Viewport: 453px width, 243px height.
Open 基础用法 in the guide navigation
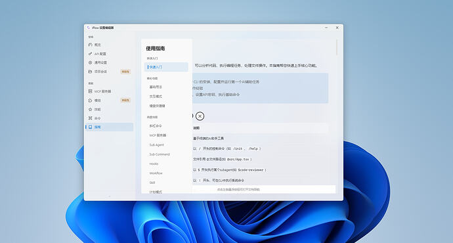click(156, 87)
